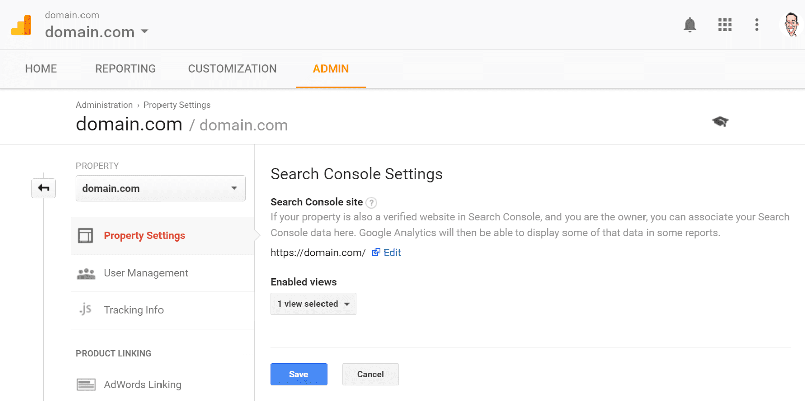Open the three-dot options menu
Viewport: 805px width, 401px height.
(756, 25)
